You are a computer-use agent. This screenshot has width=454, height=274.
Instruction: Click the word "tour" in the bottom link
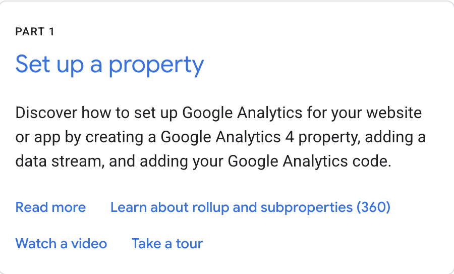coord(189,244)
